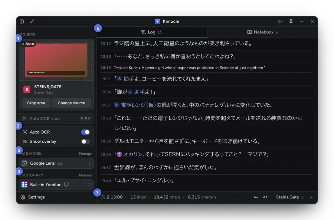Click Manage next to OCR Model

[x=85, y=154]
